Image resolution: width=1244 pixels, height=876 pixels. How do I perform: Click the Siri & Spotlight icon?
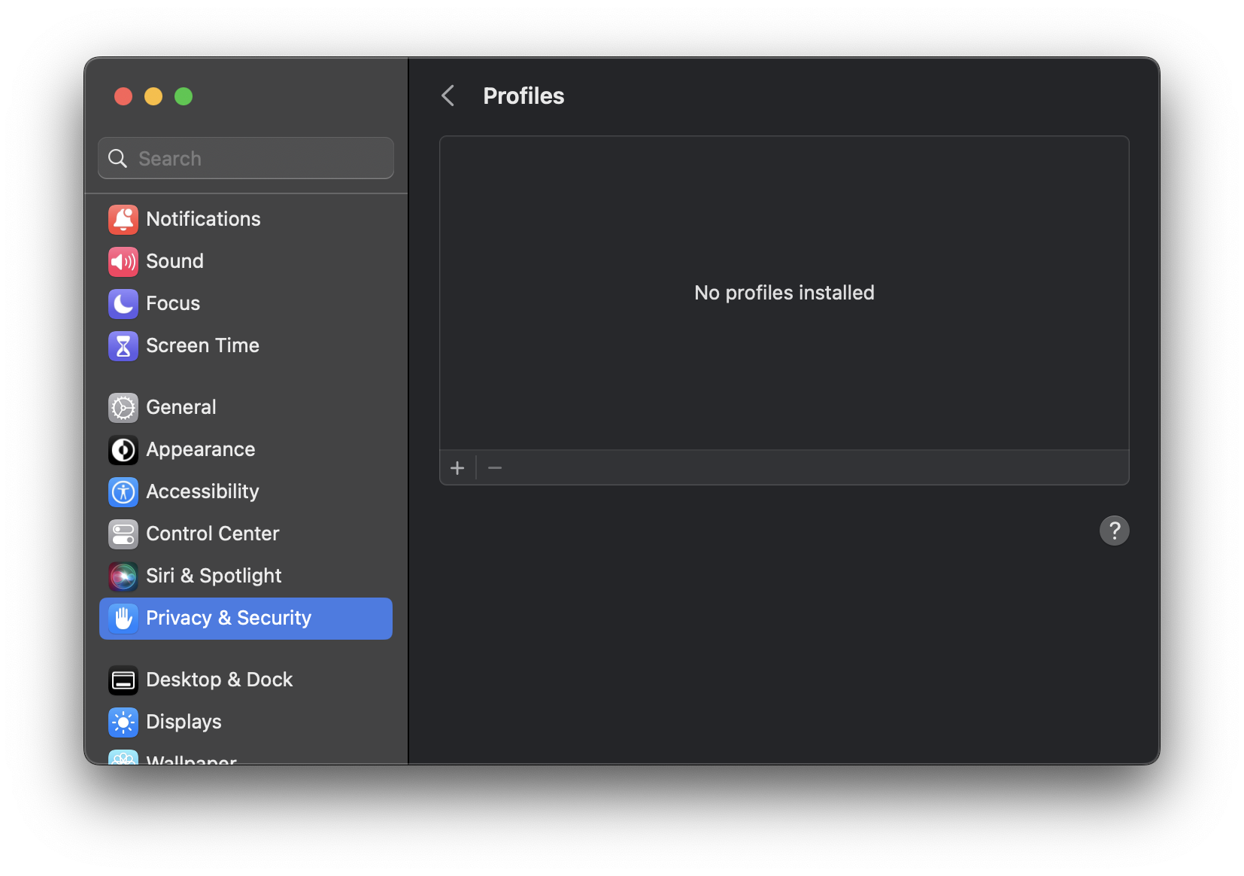point(123,576)
